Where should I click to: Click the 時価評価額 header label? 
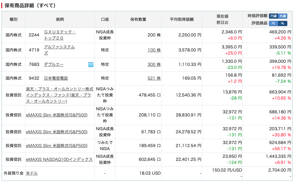coord(258,16)
